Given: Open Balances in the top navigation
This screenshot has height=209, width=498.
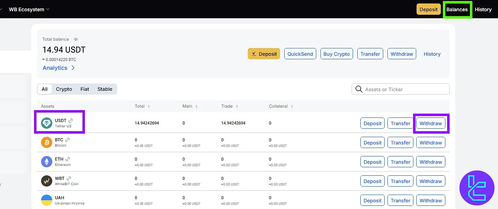Looking at the screenshot, I should [x=457, y=9].
